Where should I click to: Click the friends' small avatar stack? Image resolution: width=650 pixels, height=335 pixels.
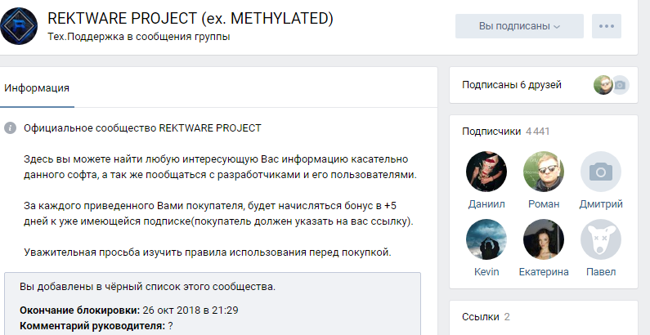coord(611,84)
